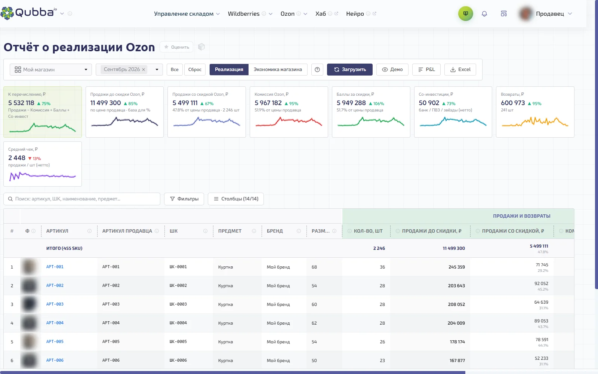The image size is (598, 374).
Task: Show demo data with Демо button
Action: pos(392,70)
